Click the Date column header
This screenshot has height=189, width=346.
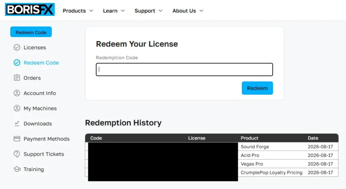click(x=313, y=138)
